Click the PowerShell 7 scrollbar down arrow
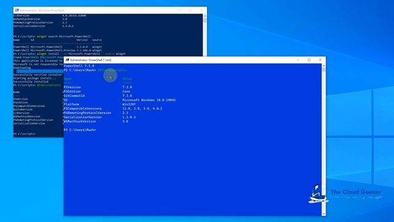Image resolution: width=394 pixels, height=222 pixels. coord(324,214)
